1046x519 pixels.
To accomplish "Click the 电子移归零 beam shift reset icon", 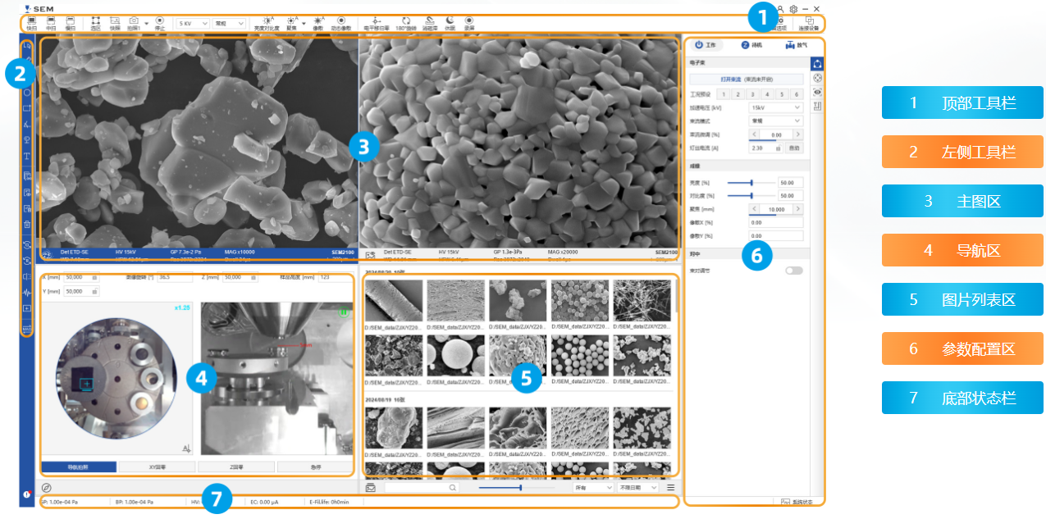I will [x=377, y=20].
